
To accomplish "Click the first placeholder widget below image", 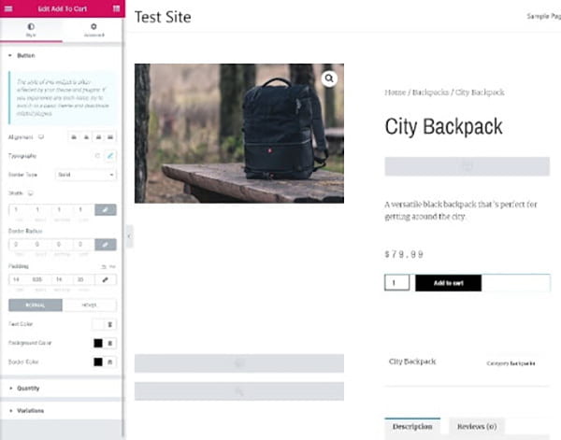I will [x=239, y=363].
